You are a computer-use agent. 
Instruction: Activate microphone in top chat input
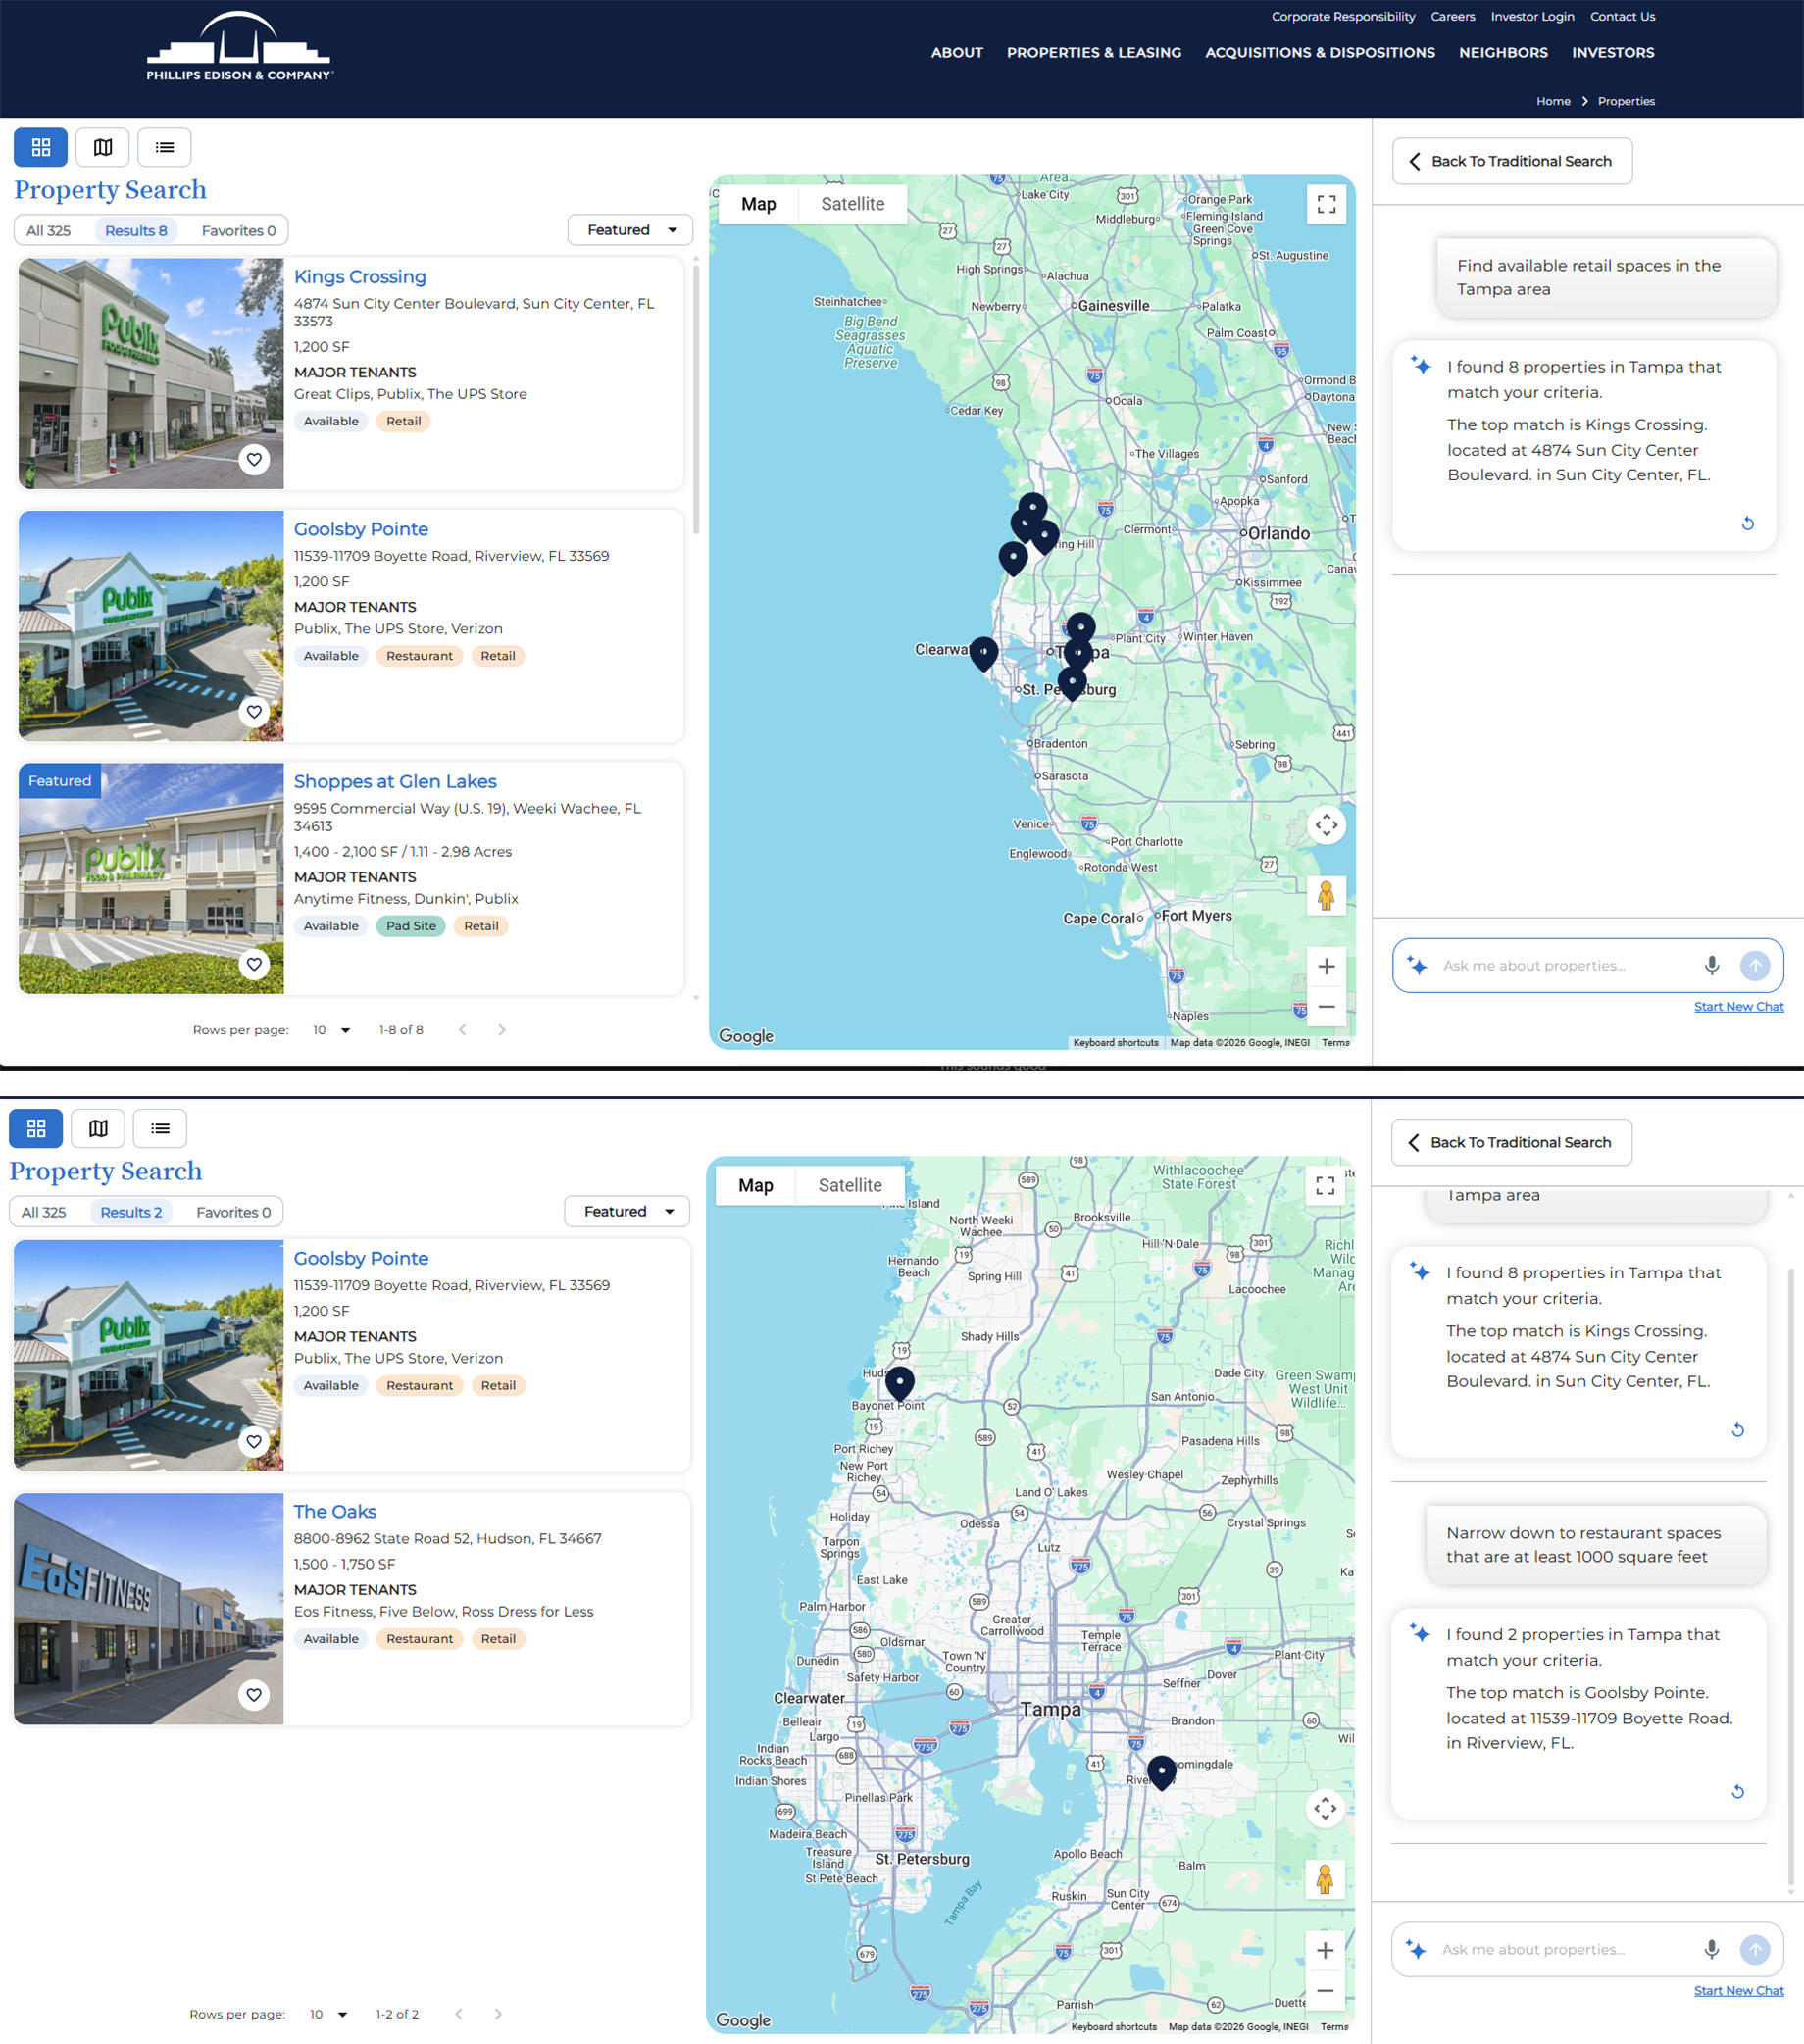click(x=1711, y=965)
